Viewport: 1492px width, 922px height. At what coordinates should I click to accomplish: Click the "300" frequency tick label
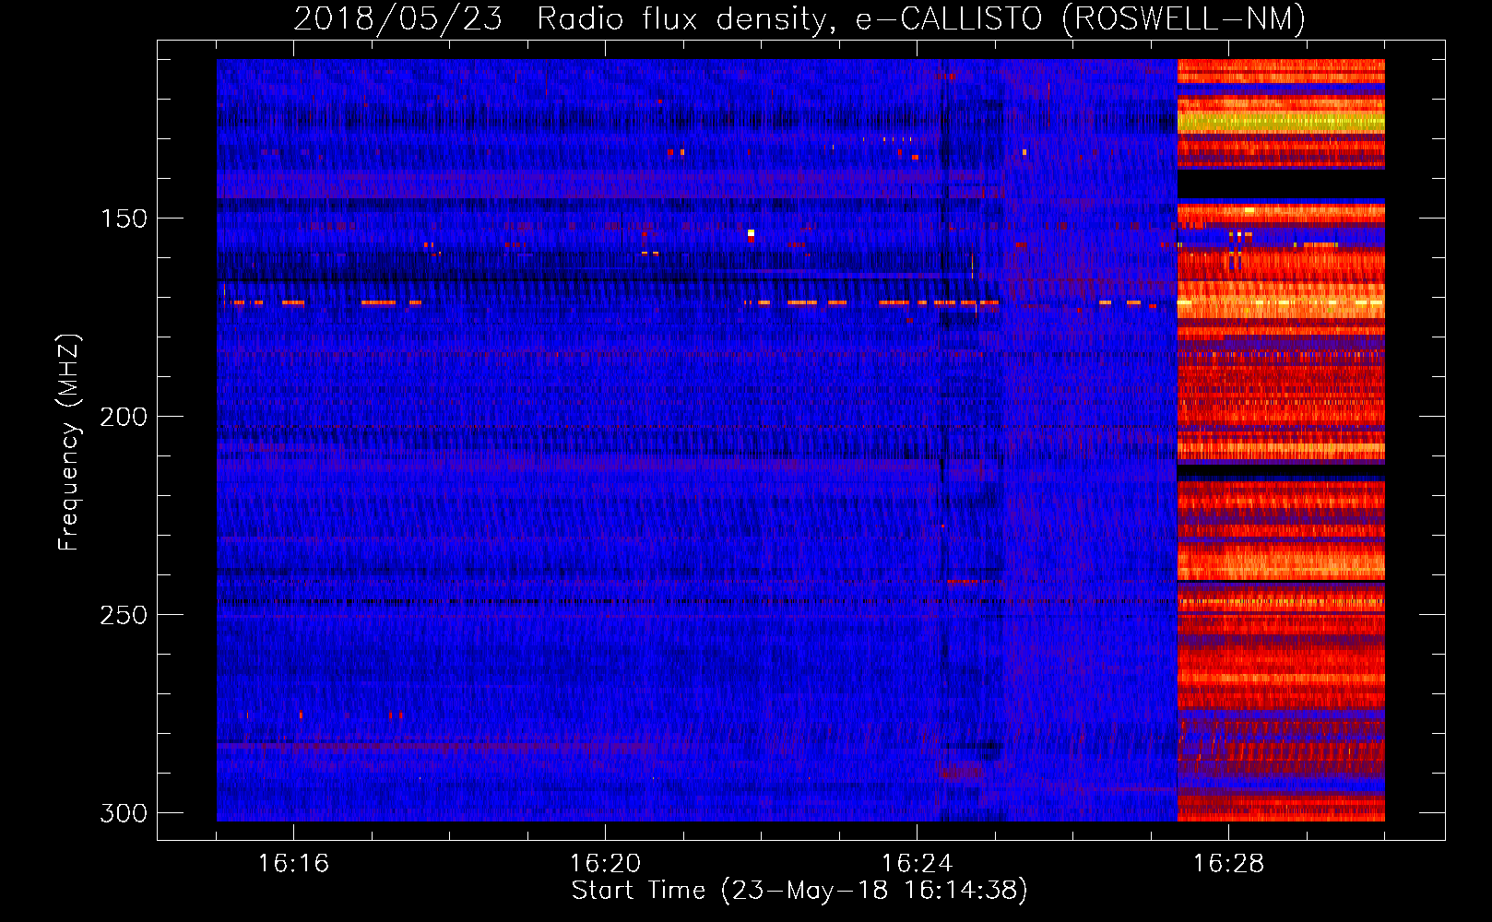coord(124,813)
